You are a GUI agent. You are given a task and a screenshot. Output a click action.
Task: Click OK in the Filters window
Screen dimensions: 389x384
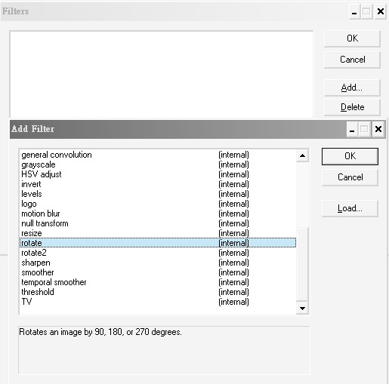352,38
